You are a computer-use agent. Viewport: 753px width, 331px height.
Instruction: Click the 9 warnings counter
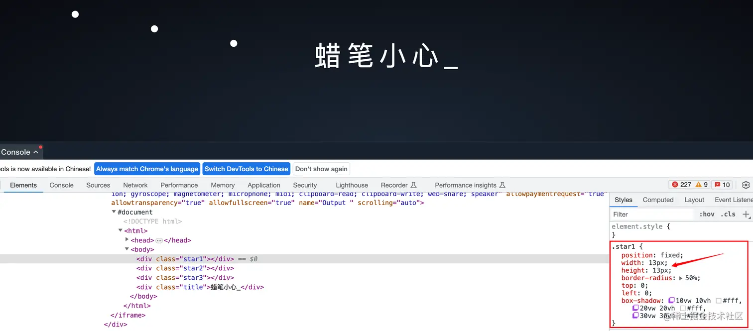click(x=702, y=185)
